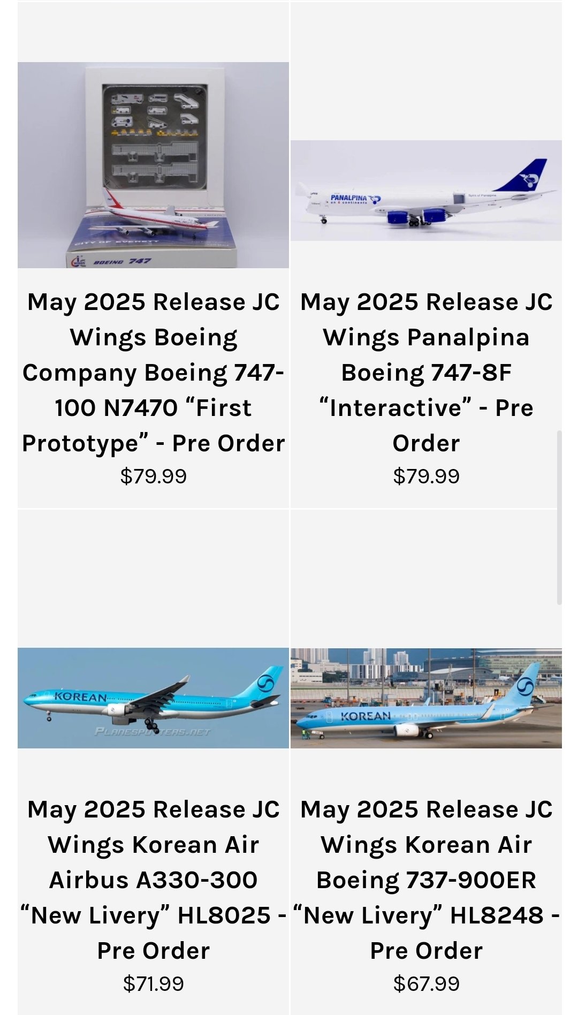
Task: Open the Korean Air A330-300 HL8025 title
Action: [153, 880]
